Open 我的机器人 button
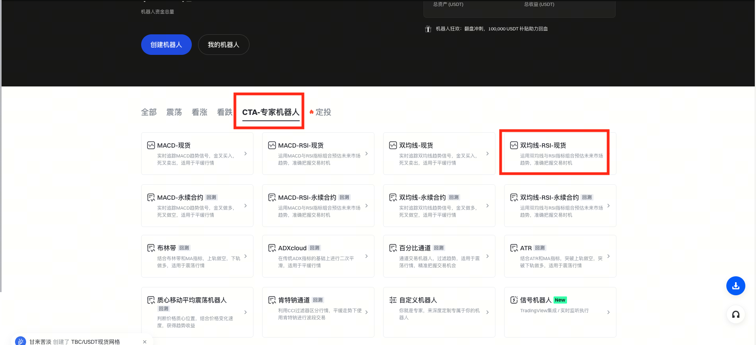 [x=223, y=45]
